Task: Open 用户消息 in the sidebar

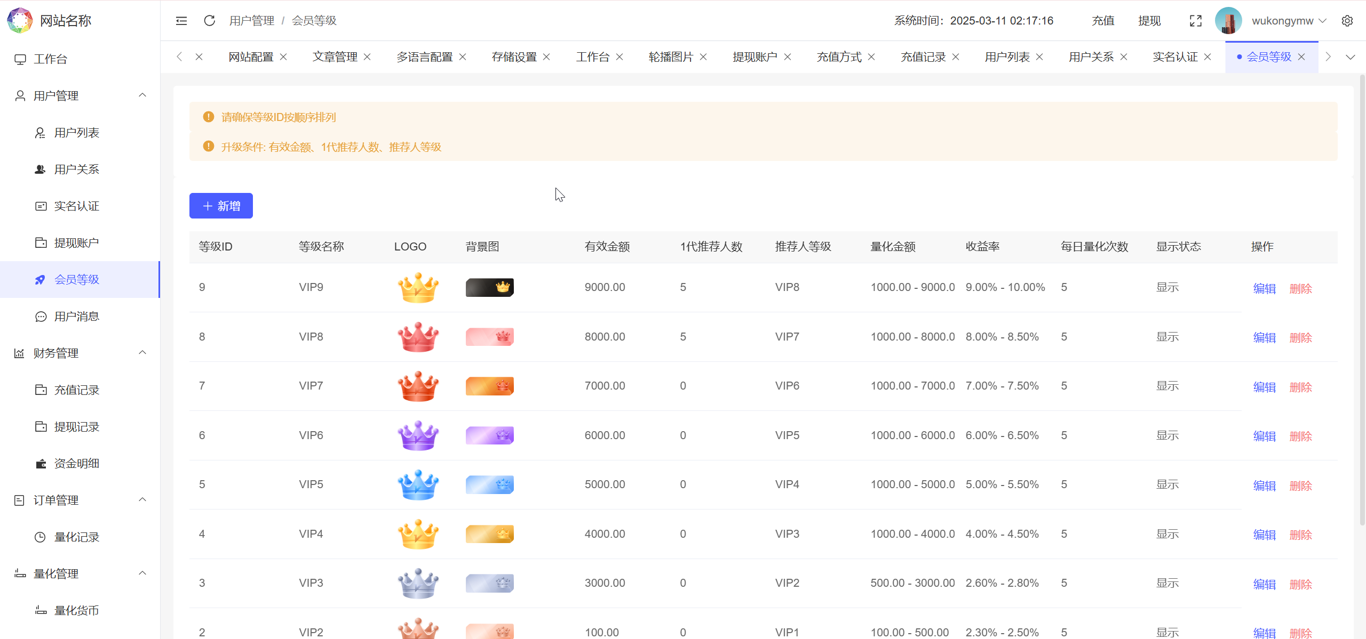Action: [76, 316]
